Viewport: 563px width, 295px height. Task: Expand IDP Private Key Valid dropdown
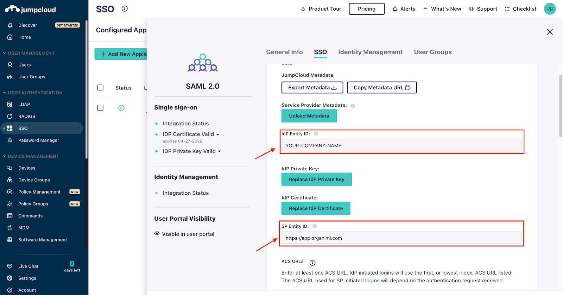pyautogui.click(x=219, y=151)
